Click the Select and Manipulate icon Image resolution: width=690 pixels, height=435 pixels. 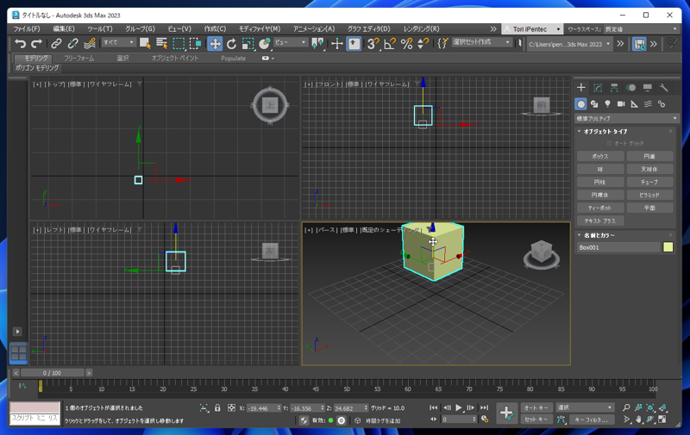(x=337, y=43)
